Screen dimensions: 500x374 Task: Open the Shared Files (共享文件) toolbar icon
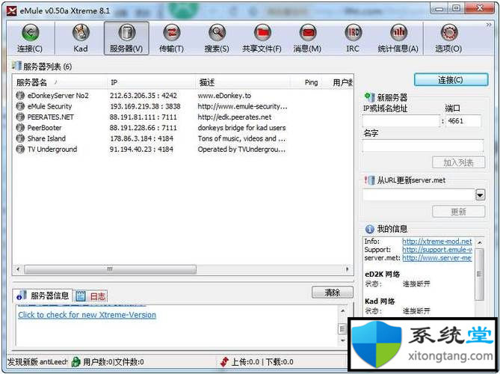(262, 33)
